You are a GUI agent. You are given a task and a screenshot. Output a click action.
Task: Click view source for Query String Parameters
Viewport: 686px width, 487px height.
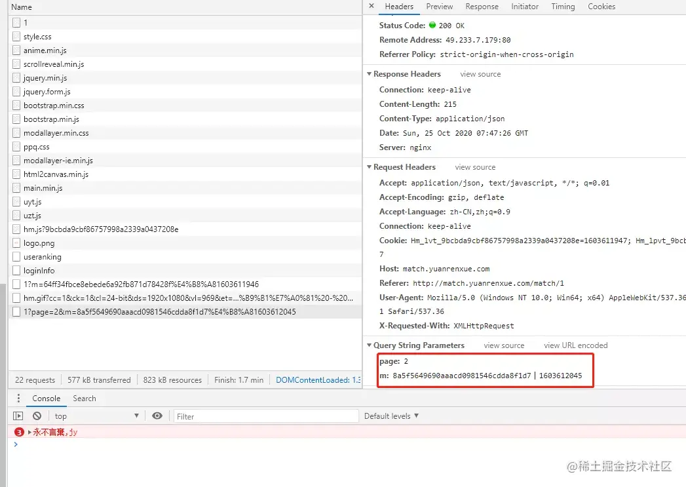[x=504, y=345]
